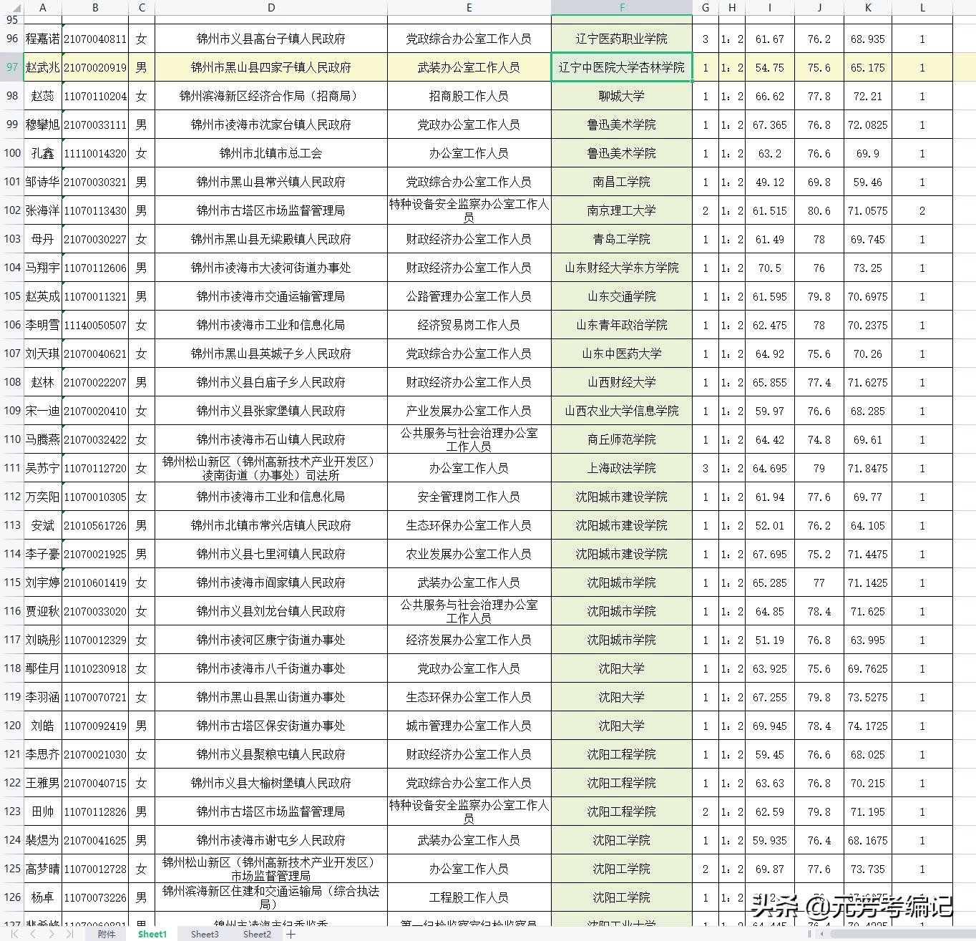This screenshot has height=941, width=976.
Task: Select the cell 辽宁中医药大学杏林学院
Action: 622,67
